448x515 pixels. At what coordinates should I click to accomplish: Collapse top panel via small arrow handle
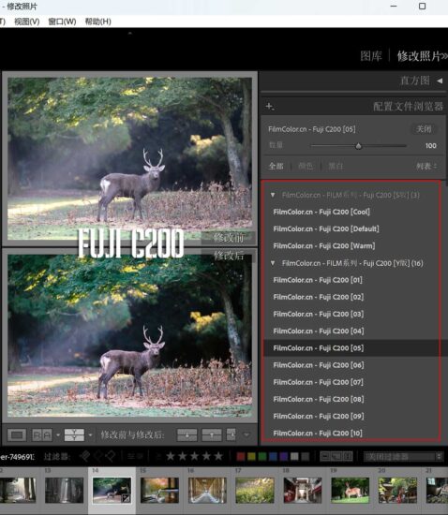[x=130, y=33]
